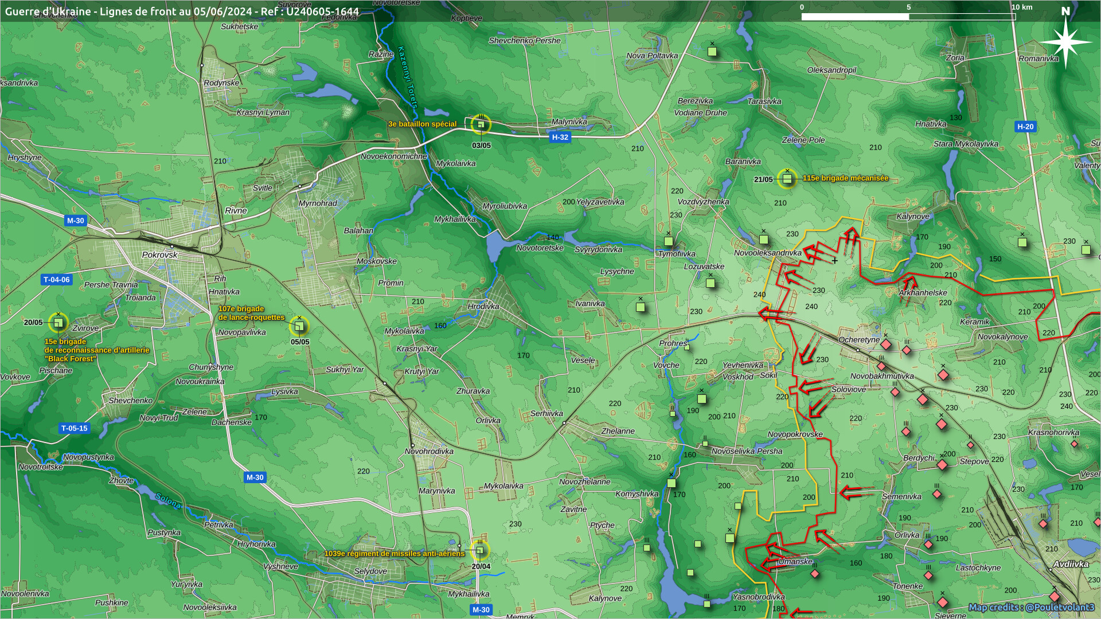Click the Pokrovsk city label
1101x619 pixels.
(x=159, y=254)
